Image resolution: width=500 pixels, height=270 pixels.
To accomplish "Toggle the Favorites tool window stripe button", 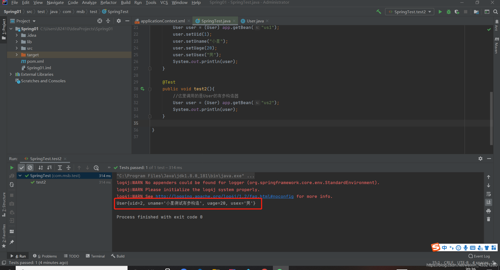I will [x=4, y=236].
